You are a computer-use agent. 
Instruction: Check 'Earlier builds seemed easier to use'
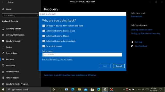(44, 31)
